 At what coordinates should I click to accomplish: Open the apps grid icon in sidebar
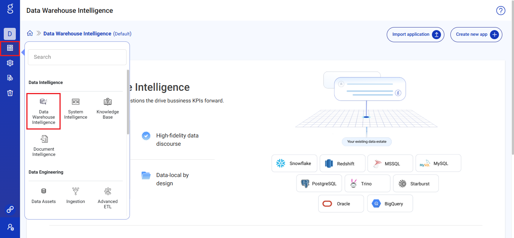[10, 48]
